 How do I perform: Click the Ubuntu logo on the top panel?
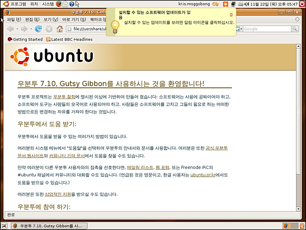point(6,4)
